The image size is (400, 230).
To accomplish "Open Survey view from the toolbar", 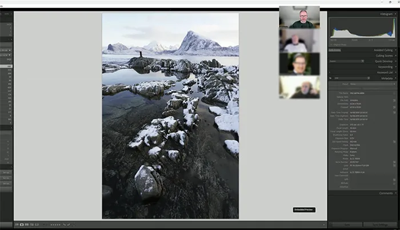I will 32,225.
